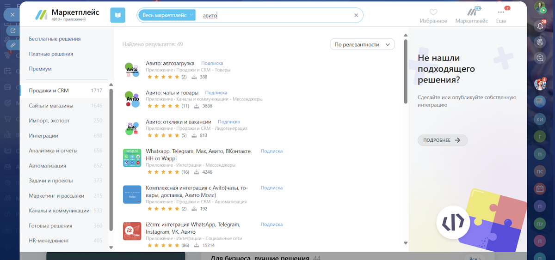The width and height of the screenshot is (555, 260).
Task: Filter by Платные решения
Action: point(51,54)
